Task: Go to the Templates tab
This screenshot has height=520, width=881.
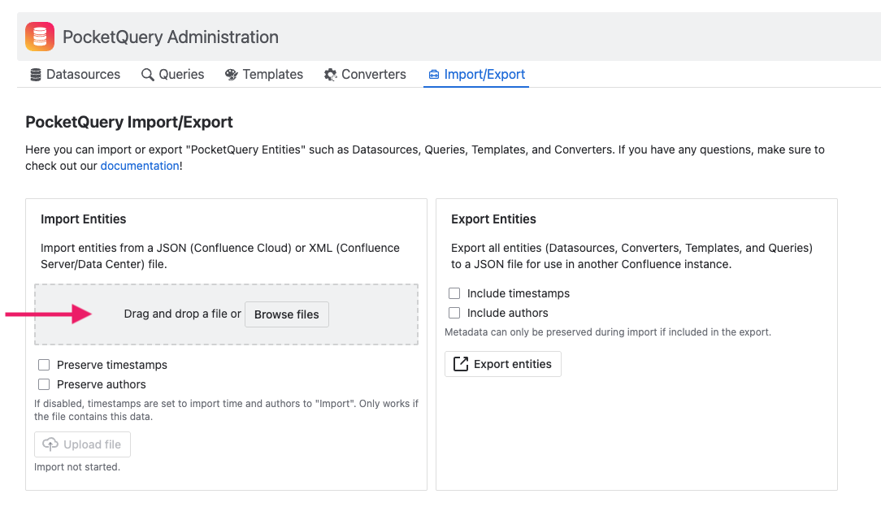Action: click(264, 75)
